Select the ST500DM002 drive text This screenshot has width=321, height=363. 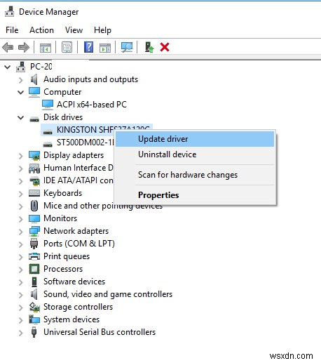click(x=86, y=143)
